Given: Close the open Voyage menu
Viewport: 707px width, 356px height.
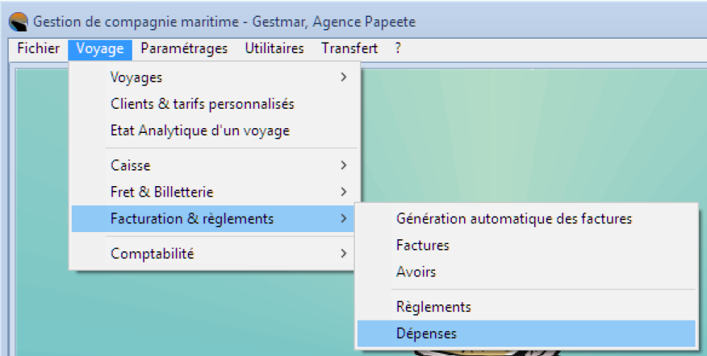Looking at the screenshot, I should (x=100, y=48).
